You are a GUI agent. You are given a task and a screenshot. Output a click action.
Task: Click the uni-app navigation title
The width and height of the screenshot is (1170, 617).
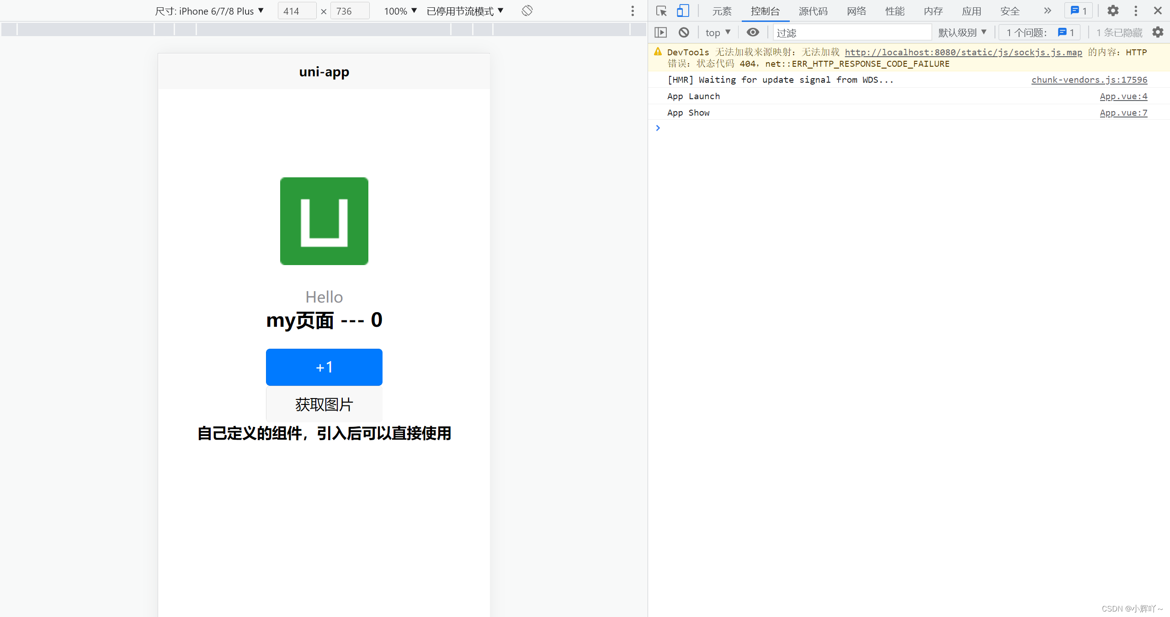pyautogui.click(x=324, y=72)
